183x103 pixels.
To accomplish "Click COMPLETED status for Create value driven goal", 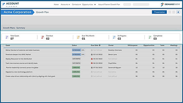I will coord(76,76).
